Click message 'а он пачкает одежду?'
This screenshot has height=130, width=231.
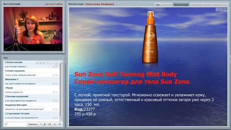pos(16,66)
